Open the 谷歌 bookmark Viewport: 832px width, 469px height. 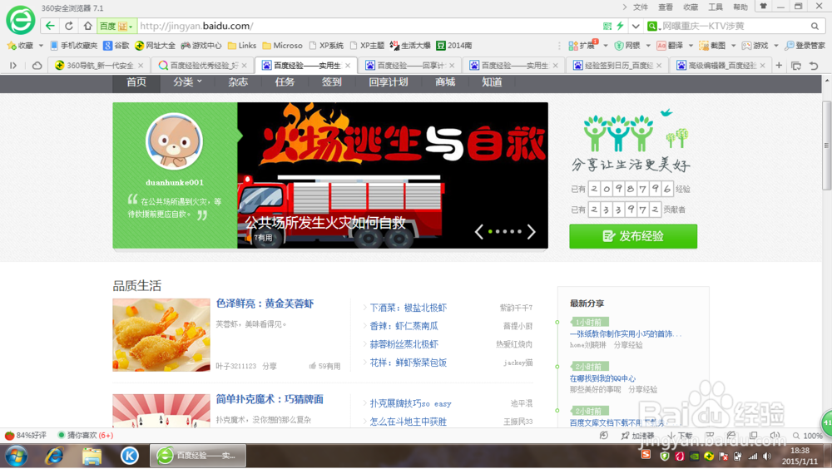click(x=116, y=46)
